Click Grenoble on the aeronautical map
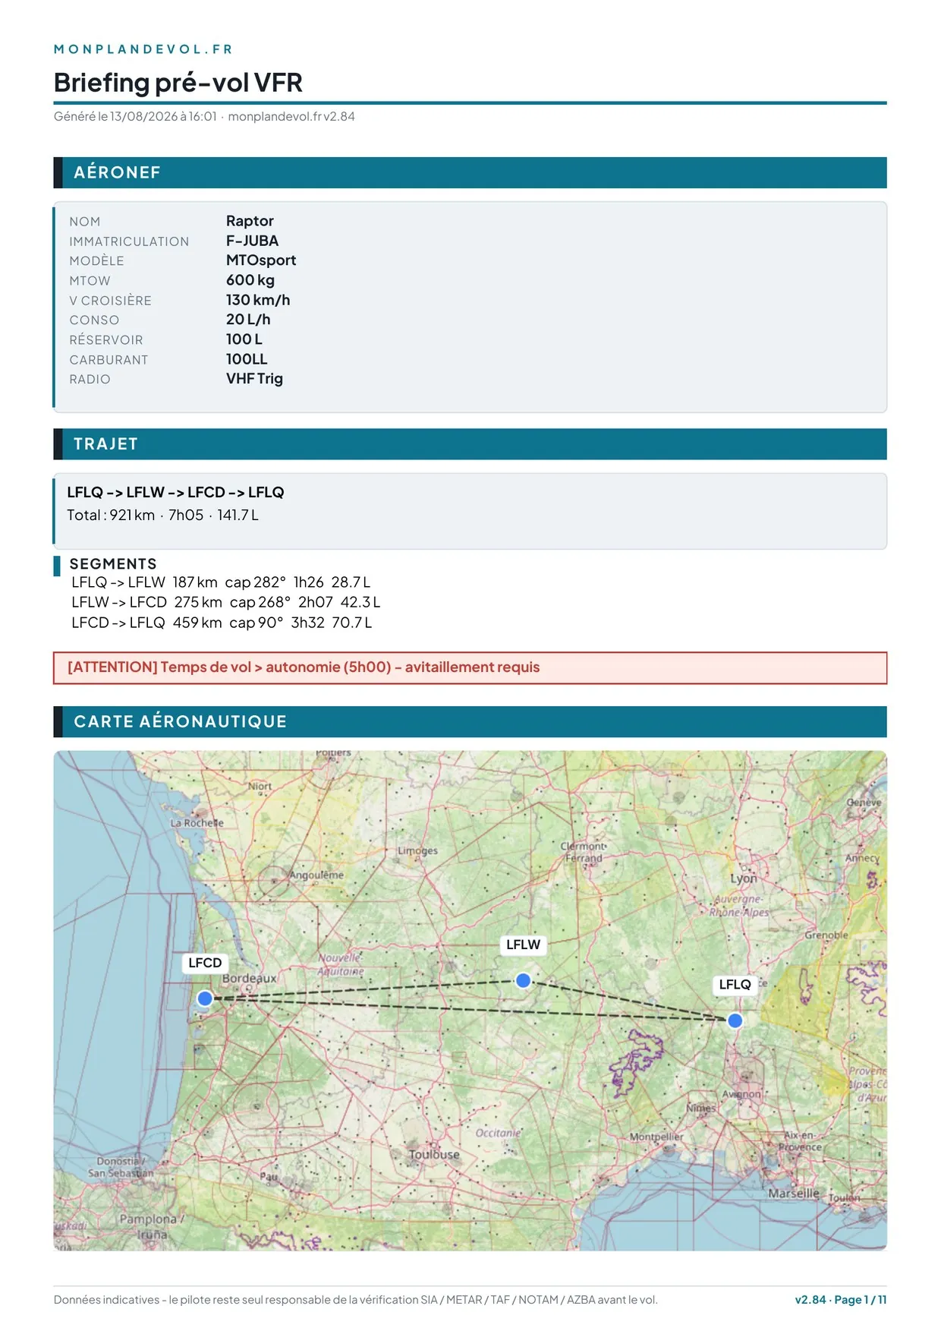Viewport: 941px width, 1331px height. [x=826, y=935]
